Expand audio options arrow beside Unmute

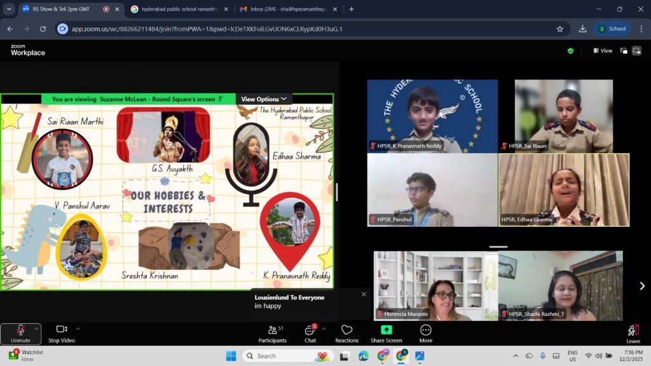click(36, 329)
